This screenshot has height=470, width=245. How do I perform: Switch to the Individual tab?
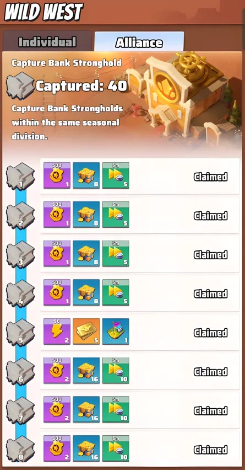(x=47, y=41)
